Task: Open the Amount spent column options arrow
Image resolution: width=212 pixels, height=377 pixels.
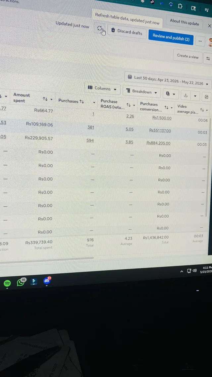Action: 51,99
